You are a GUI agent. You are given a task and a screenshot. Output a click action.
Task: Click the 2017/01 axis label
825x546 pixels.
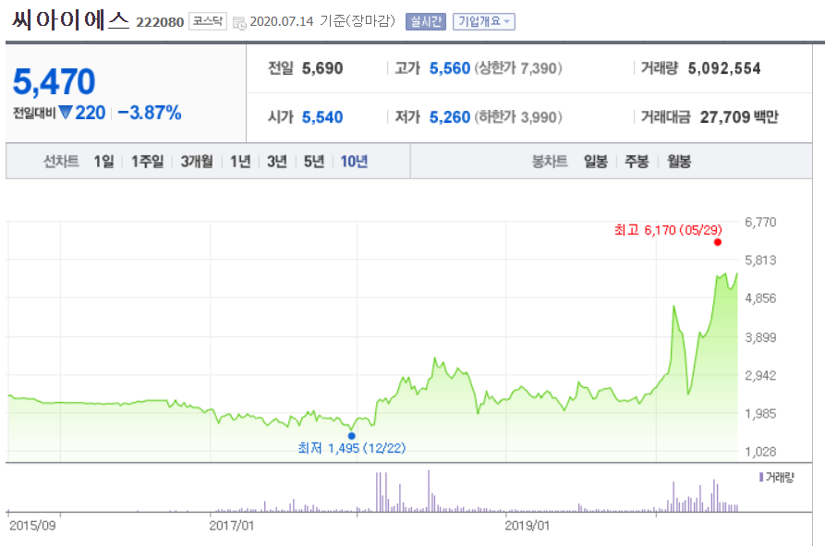pyautogui.click(x=232, y=526)
